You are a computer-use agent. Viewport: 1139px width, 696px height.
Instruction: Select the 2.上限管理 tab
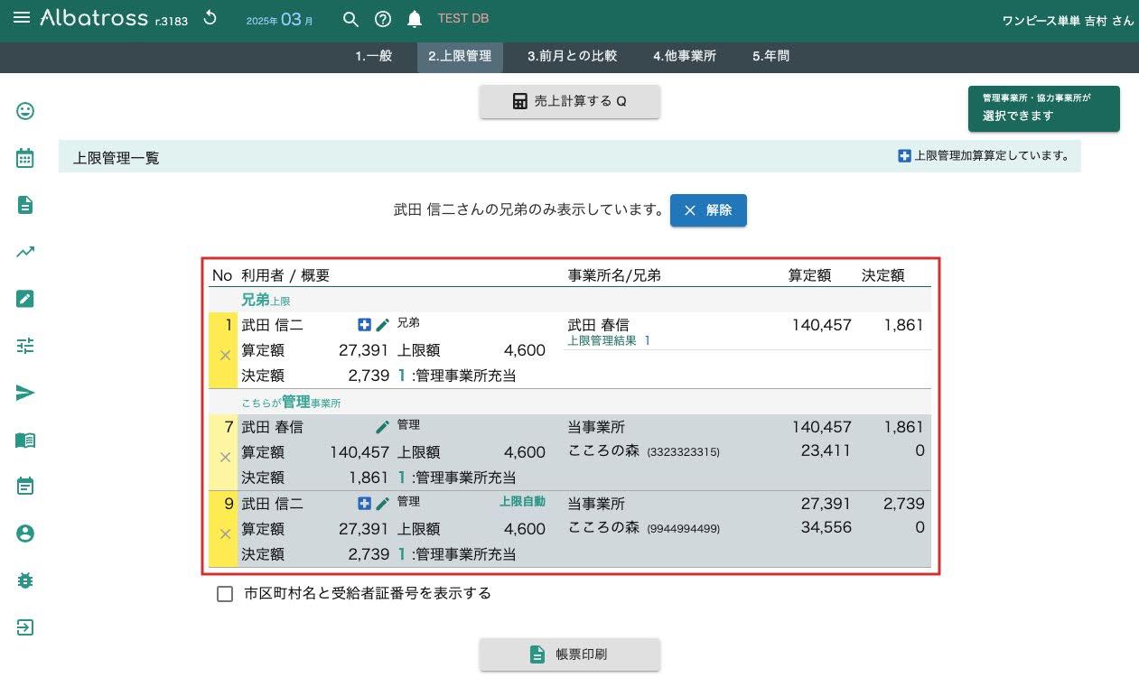460,56
